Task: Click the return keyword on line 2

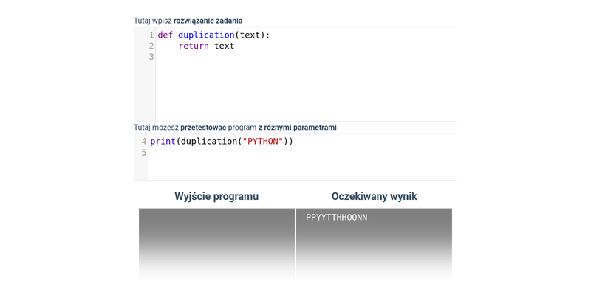Action: pos(194,46)
